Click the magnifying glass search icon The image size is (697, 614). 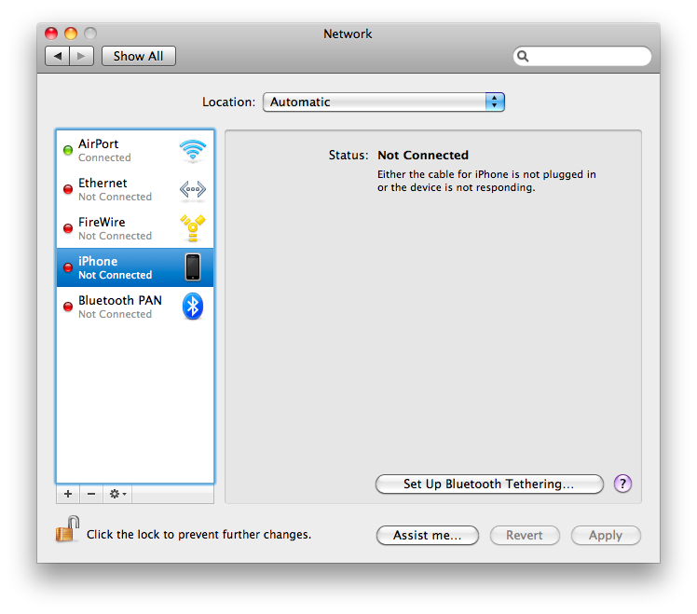[523, 56]
